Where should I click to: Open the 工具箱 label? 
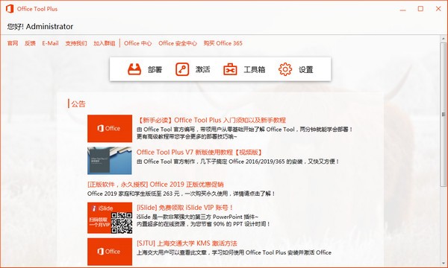(255, 69)
